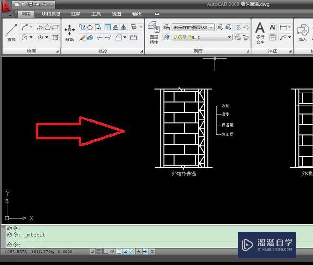Click the layer isolate icon
Image resolution: width=313 pixels, height=265 pixels.
coord(220,27)
